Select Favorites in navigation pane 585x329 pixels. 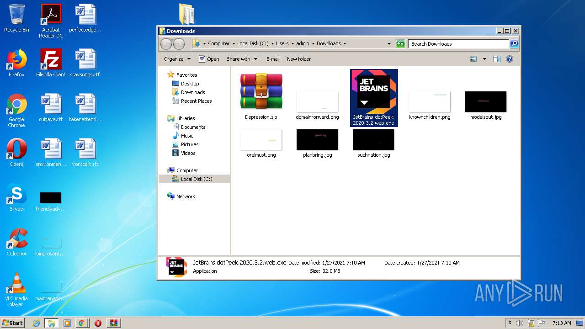pyautogui.click(x=182, y=75)
